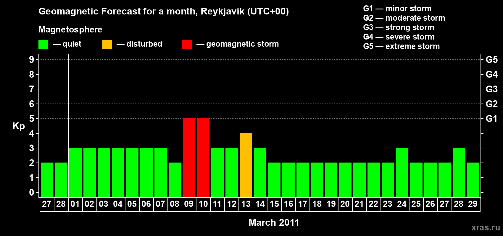Click the green bar above date 24
This screenshot has height=236, width=503.
pyautogui.click(x=402, y=172)
